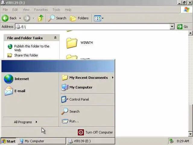
Task: Go up one folder level icon
Action: [41, 18]
